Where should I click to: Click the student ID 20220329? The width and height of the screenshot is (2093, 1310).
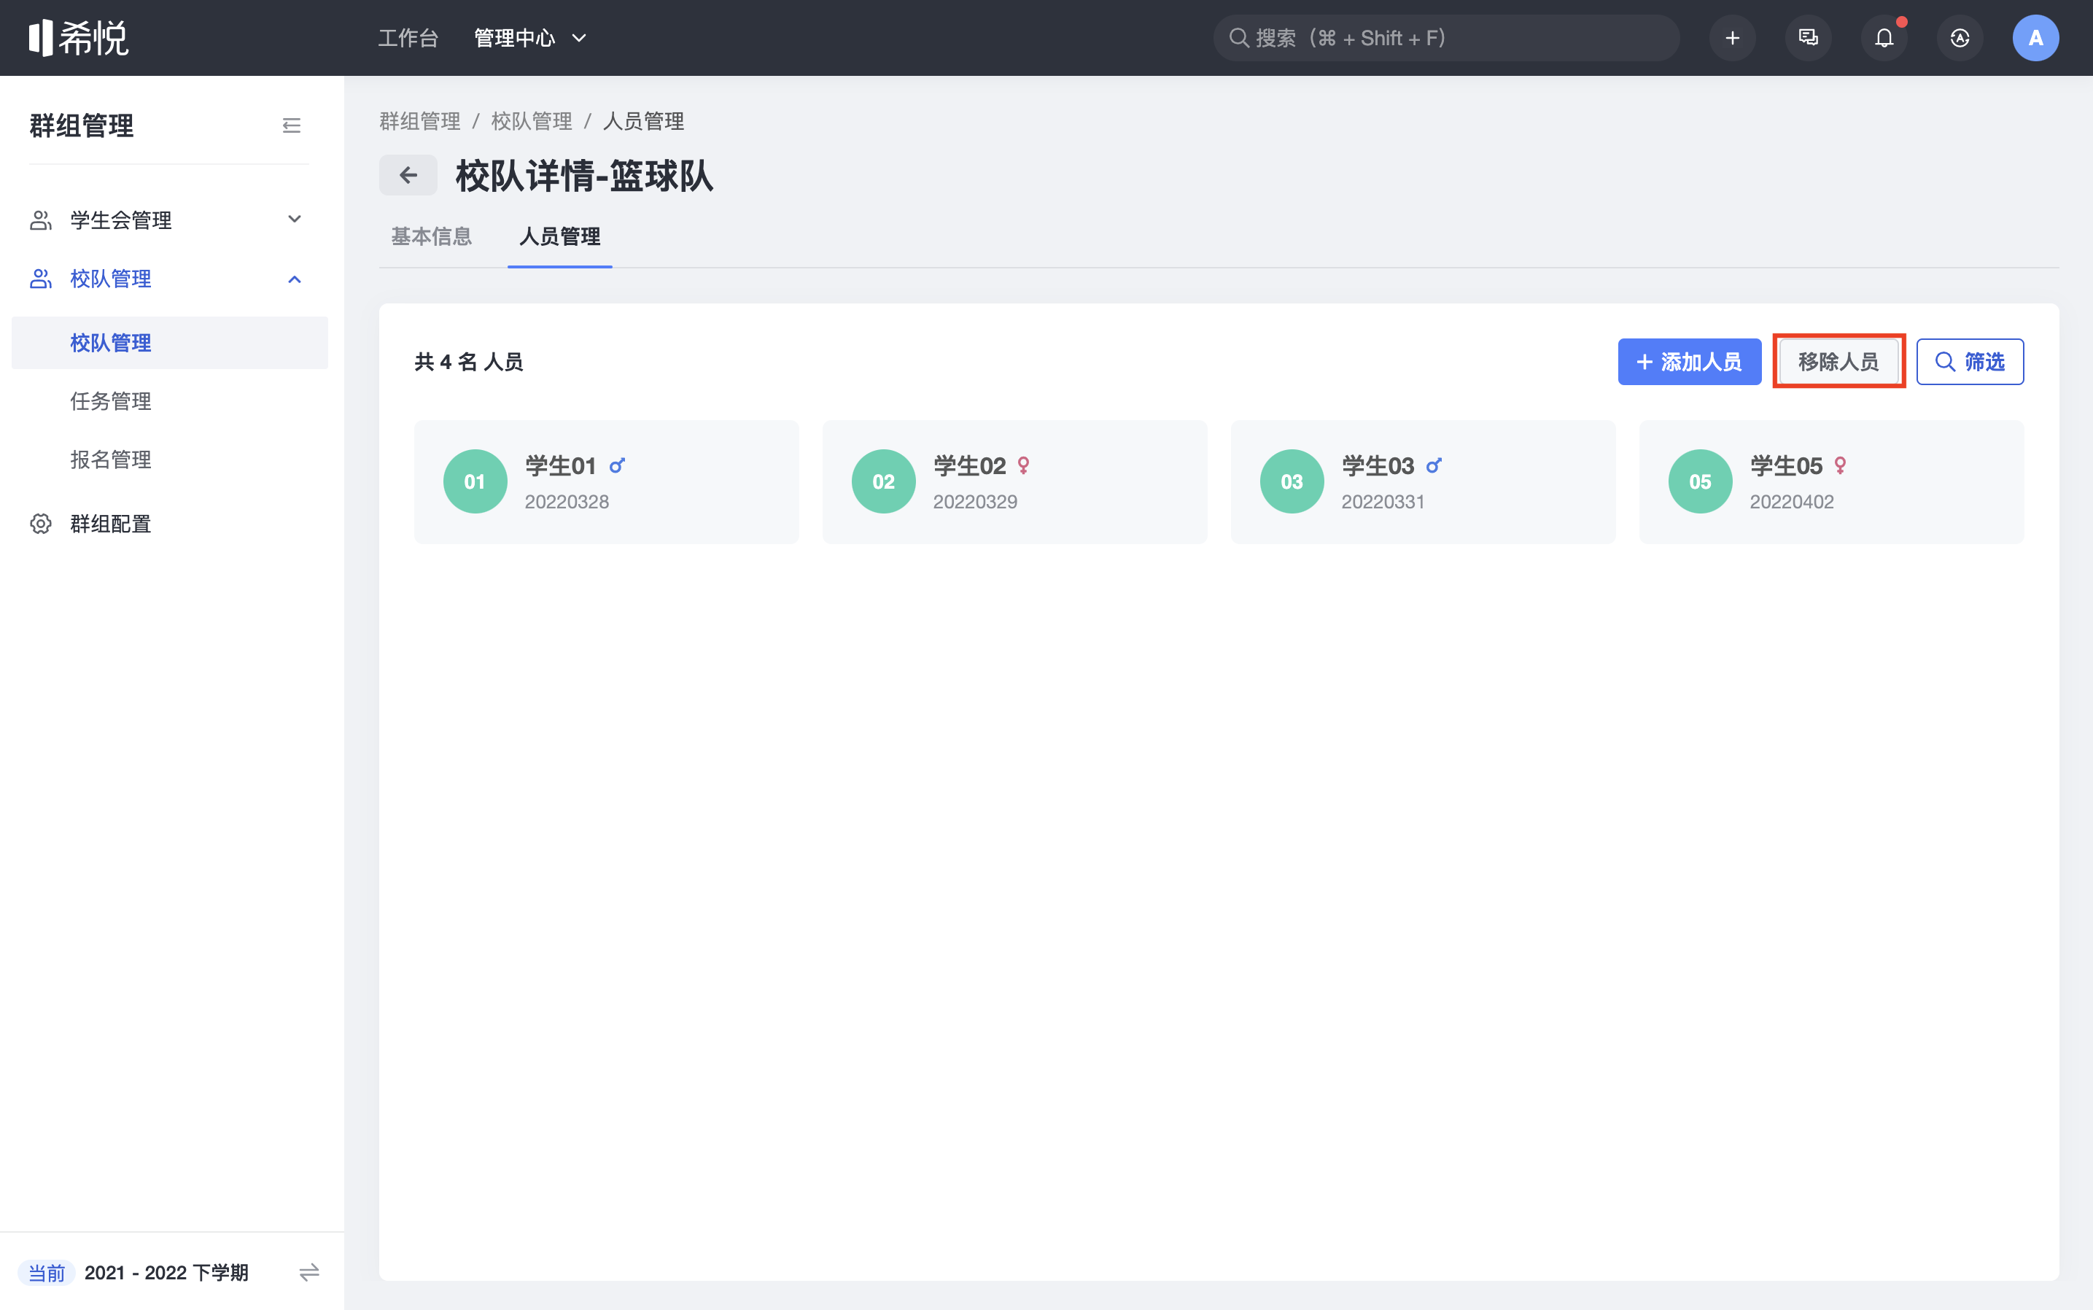coord(974,502)
